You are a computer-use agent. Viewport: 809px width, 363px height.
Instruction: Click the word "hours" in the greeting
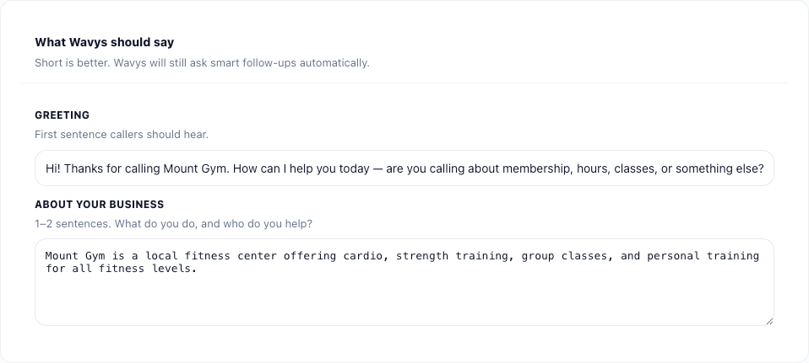point(594,168)
